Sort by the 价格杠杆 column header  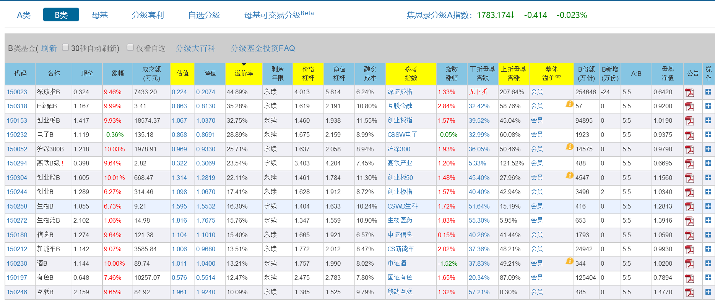[308, 74]
